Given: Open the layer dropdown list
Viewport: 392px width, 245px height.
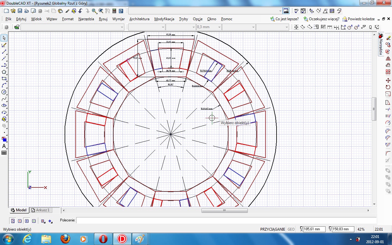Looking at the screenshot, I should point(122,27).
